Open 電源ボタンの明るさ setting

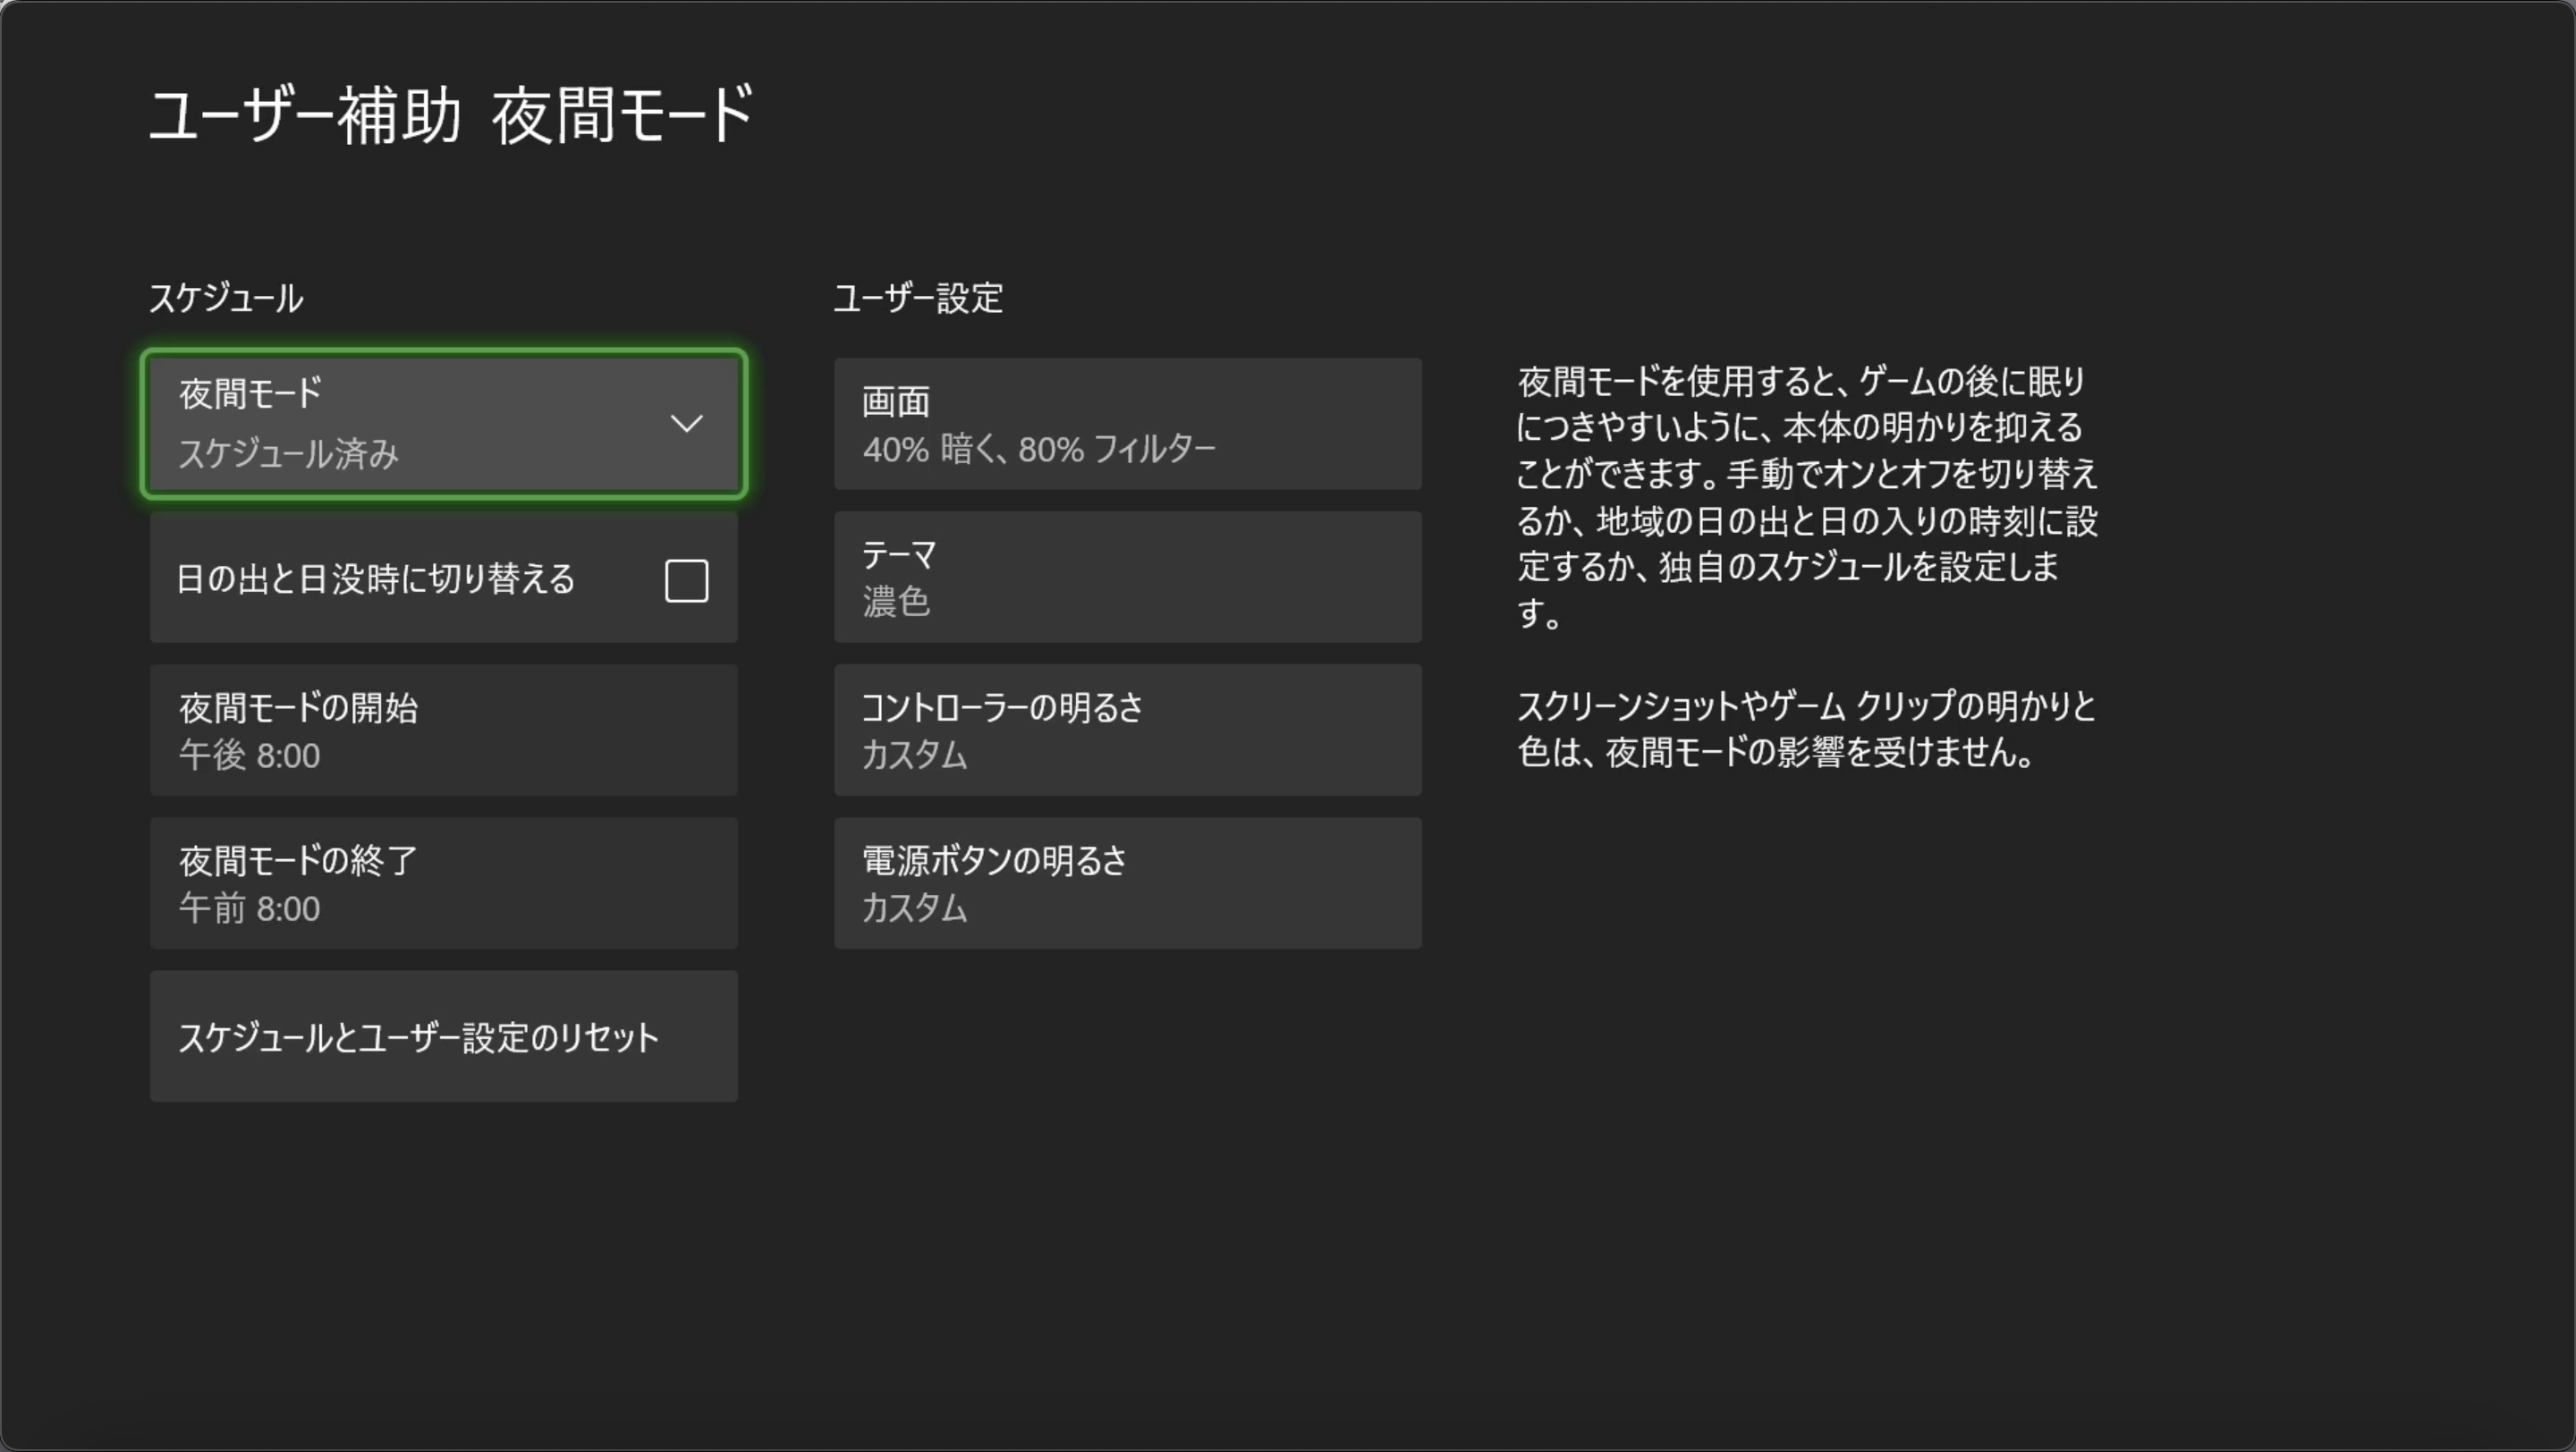point(1128,883)
